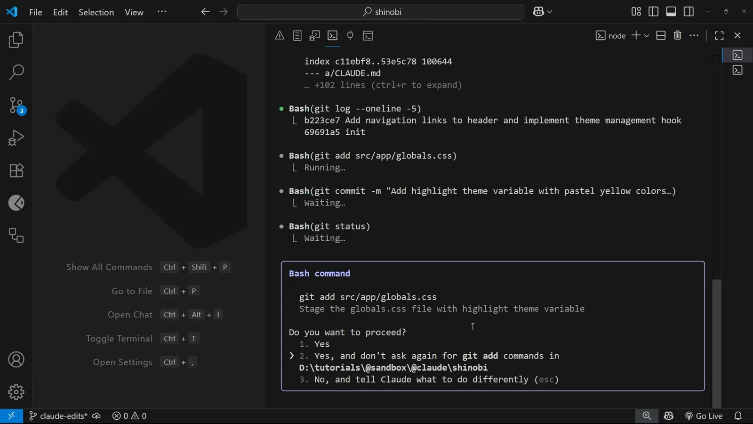Open the Selection menu
The image size is (753, 424).
[96, 12]
